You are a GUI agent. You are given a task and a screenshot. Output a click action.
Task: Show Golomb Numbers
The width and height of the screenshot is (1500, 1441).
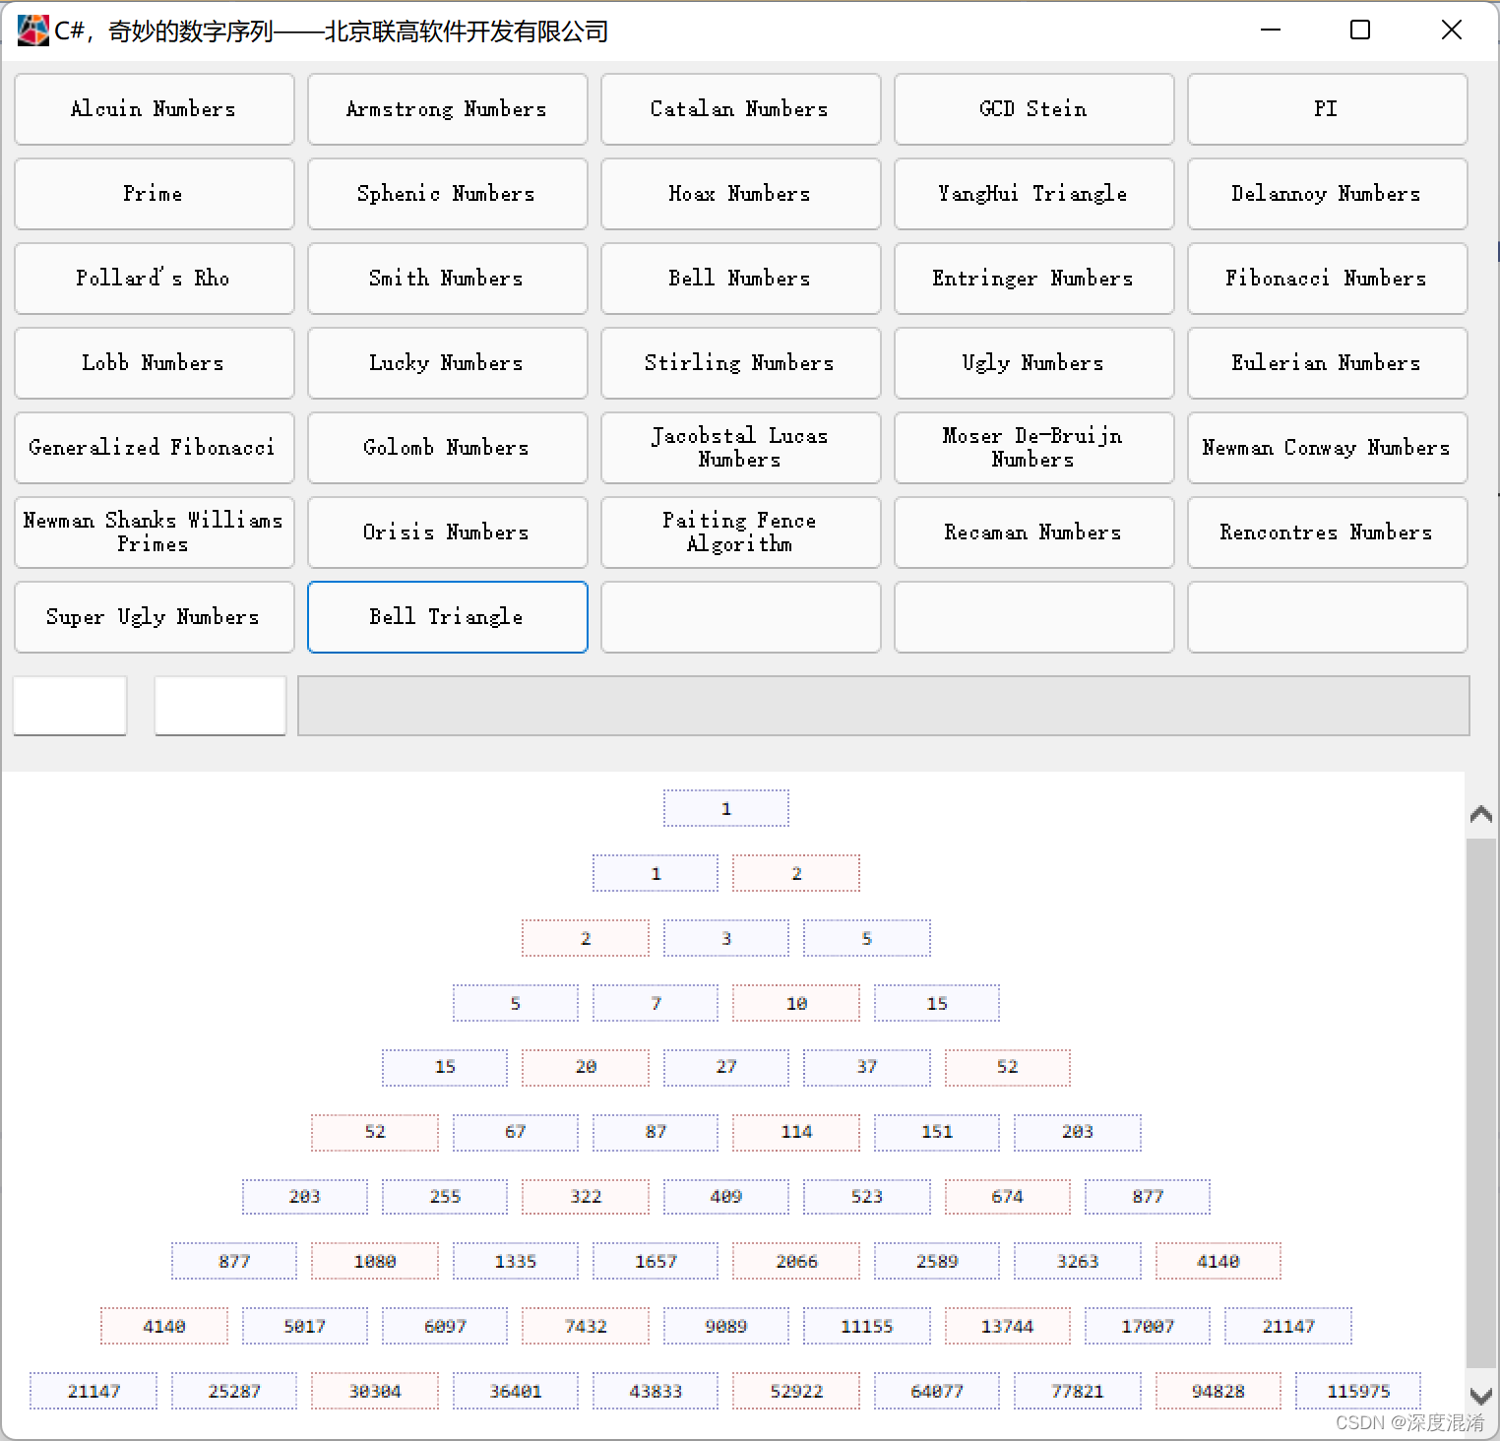pos(448,448)
